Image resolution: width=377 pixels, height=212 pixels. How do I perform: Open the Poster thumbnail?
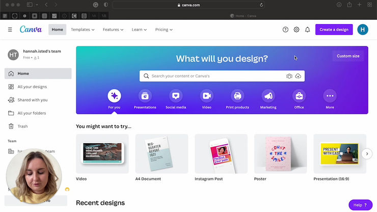click(x=280, y=154)
